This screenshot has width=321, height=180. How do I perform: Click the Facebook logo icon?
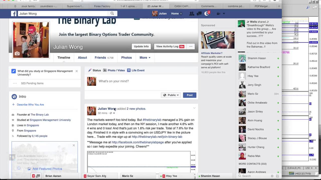pos(14,13)
